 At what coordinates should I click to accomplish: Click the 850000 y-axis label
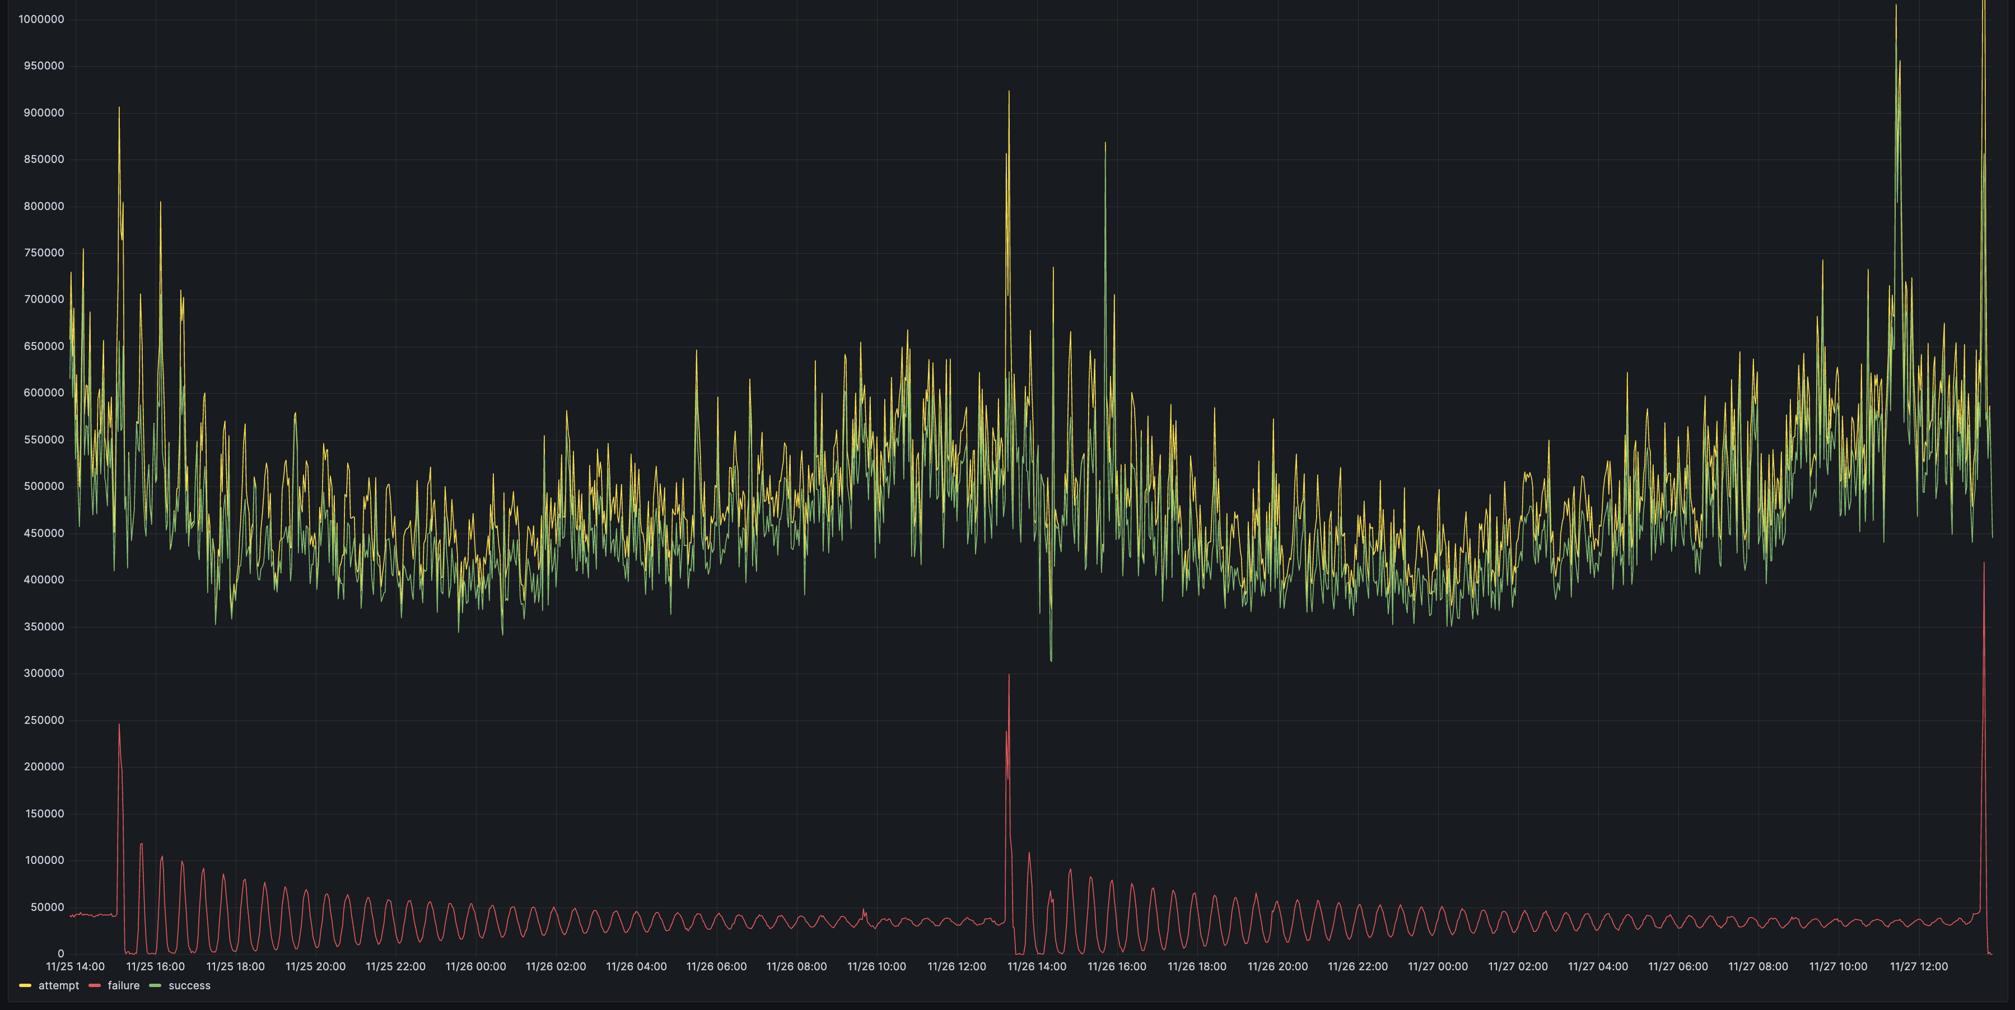tap(44, 160)
